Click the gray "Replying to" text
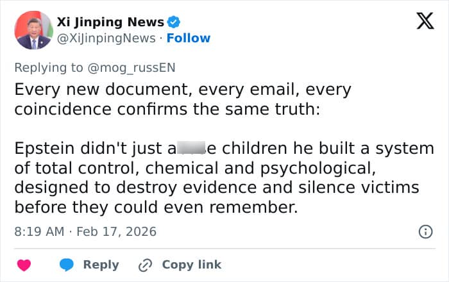The image size is (449, 282). (x=55, y=67)
